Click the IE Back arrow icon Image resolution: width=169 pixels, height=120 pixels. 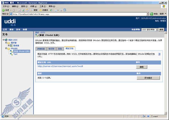click(x=3, y=10)
